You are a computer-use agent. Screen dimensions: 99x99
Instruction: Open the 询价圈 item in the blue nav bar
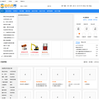point(21,11)
